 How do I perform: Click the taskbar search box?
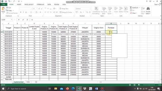pyautogui.click(x=26, y=89)
